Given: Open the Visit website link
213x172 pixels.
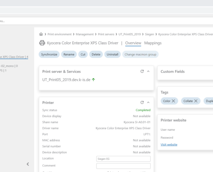Looking at the screenshot, I should pos(169,144).
